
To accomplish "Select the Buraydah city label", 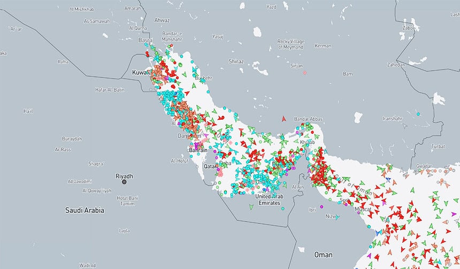I will tap(71, 139).
